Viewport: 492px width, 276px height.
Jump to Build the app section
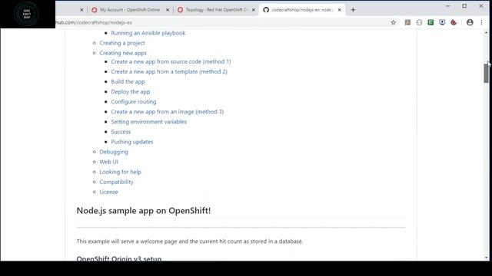(128, 82)
